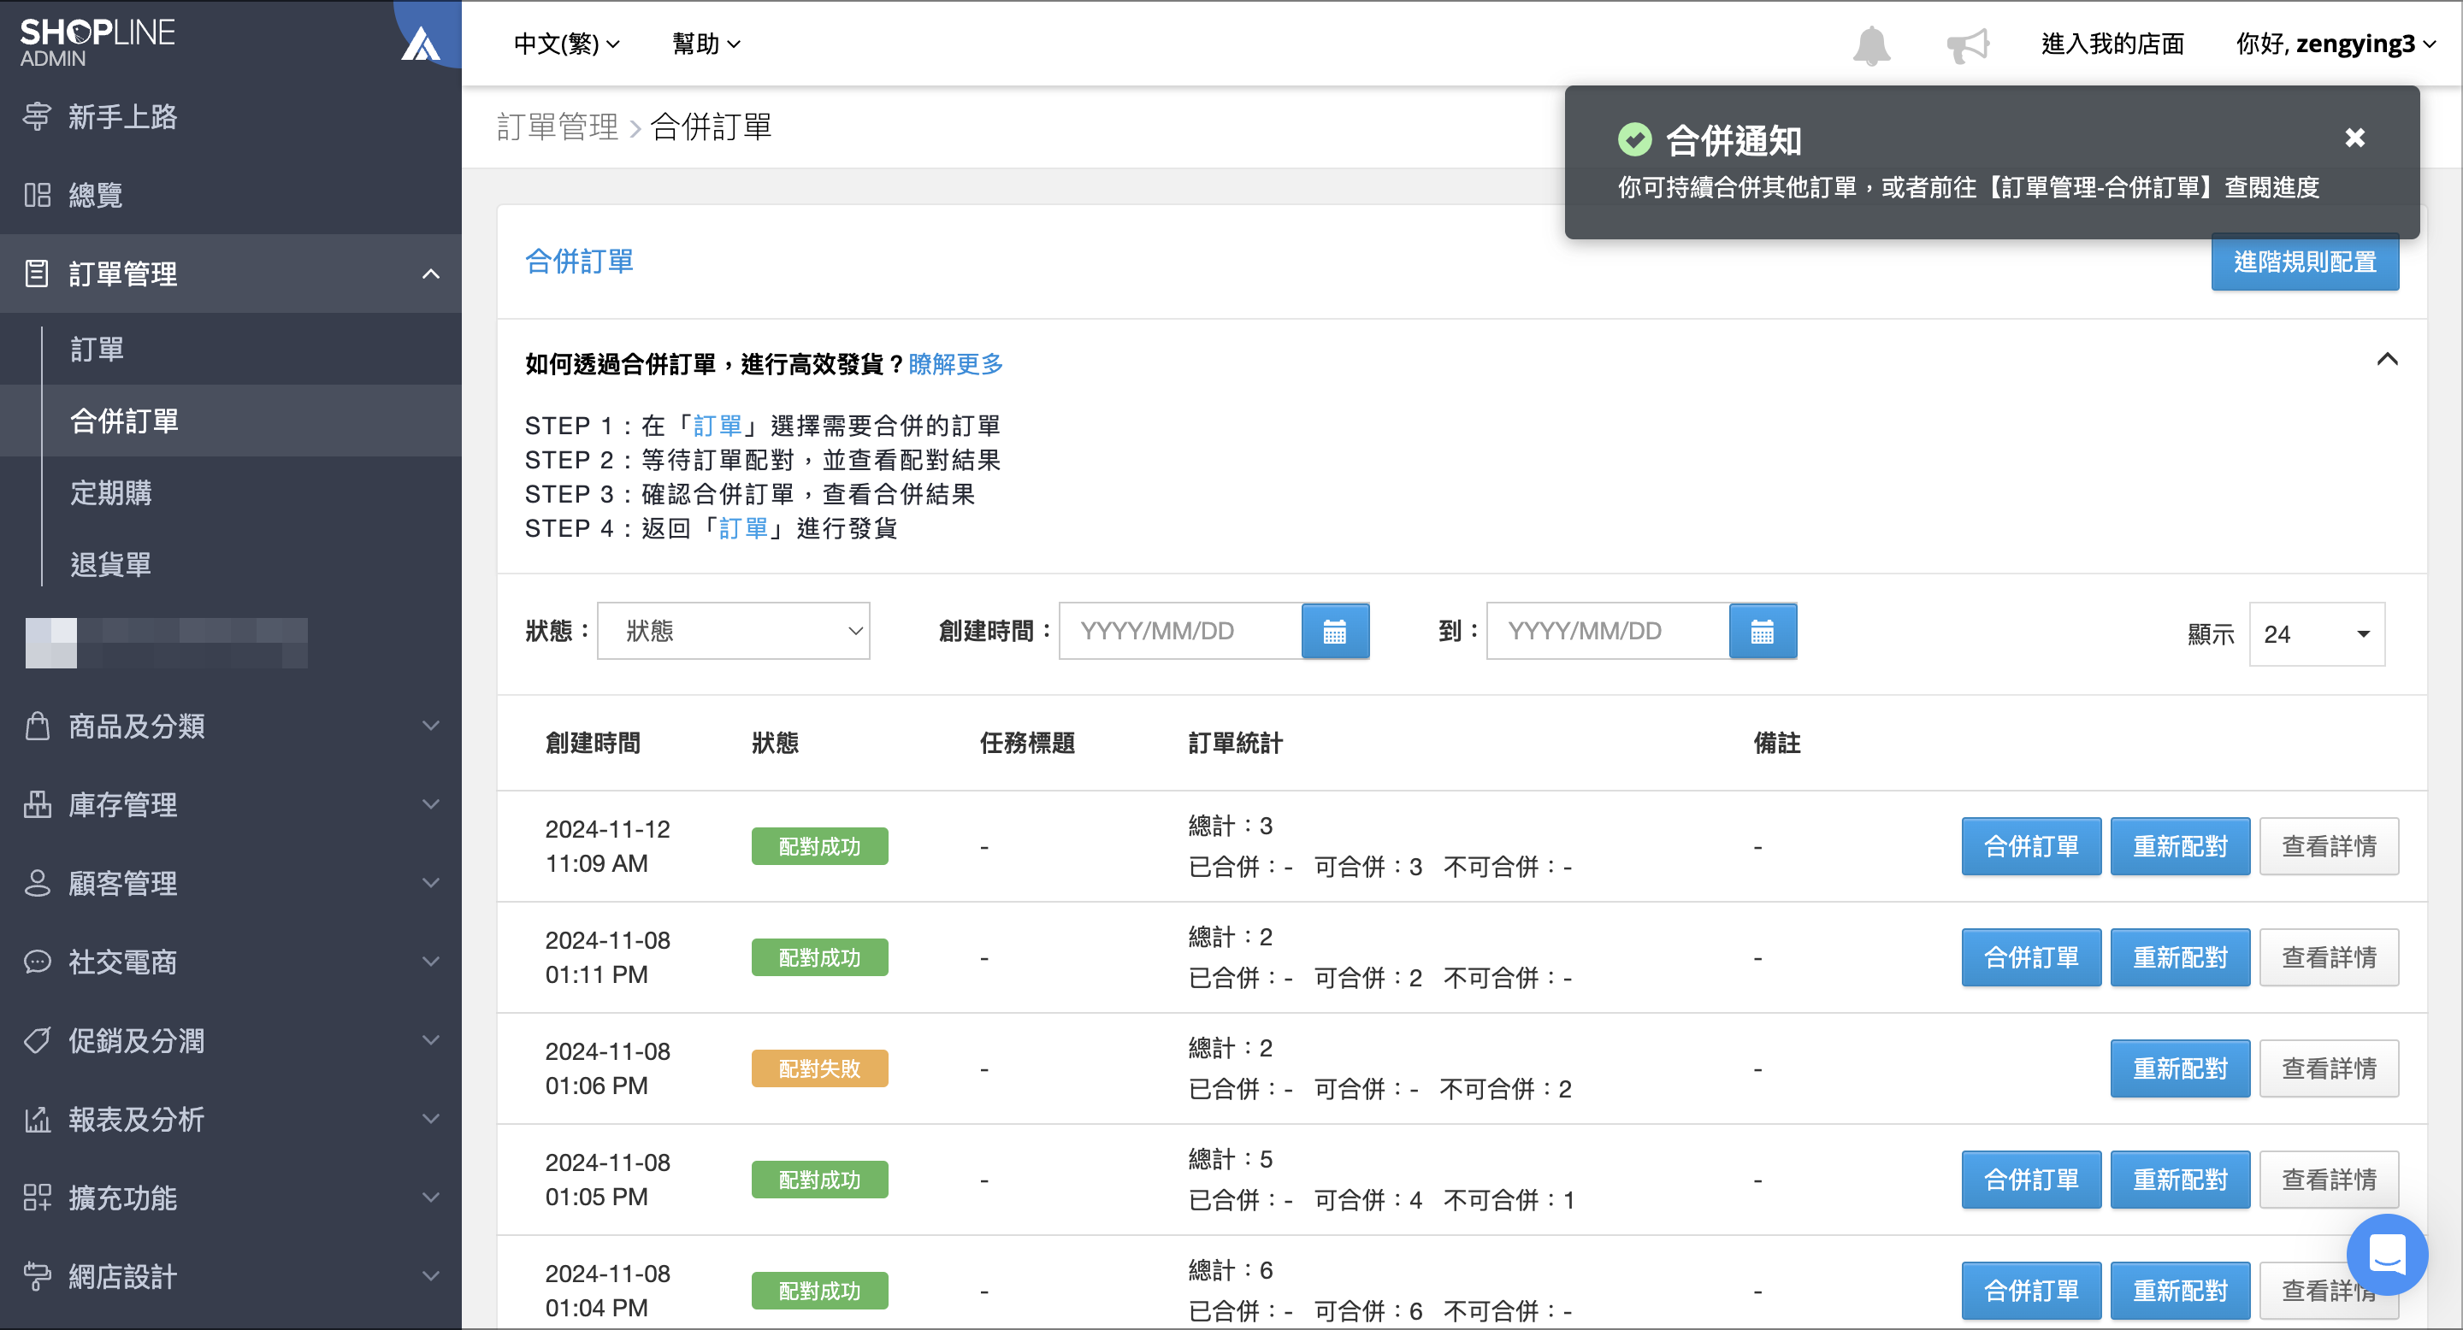
Task: Click the 報表及分析 chart icon
Action: pos(38,1119)
